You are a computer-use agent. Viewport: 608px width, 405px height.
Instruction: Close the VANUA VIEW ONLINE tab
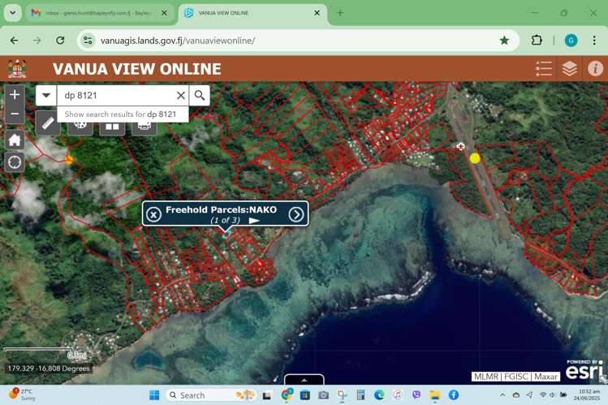pyautogui.click(x=317, y=13)
